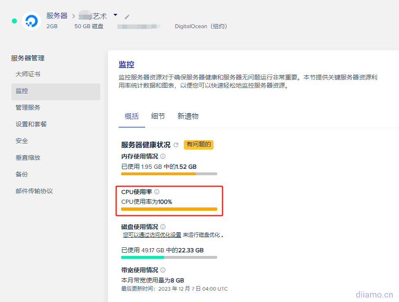Click the 有问题的 health status badge

click(198, 144)
